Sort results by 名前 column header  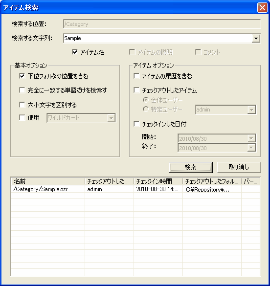pos(48,181)
